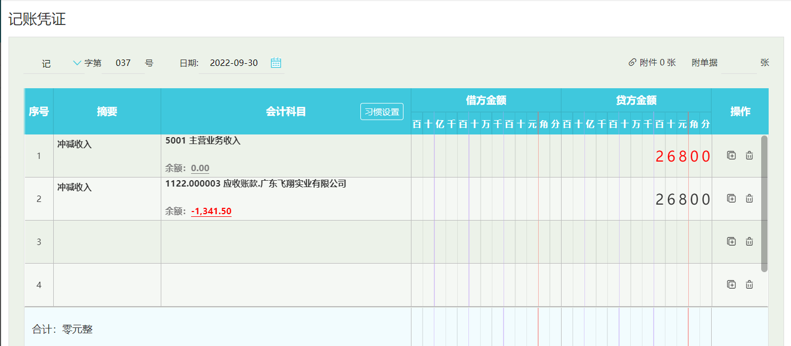
Task: Click the copy icon for row 3
Action: pyautogui.click(x=731, y=241)
